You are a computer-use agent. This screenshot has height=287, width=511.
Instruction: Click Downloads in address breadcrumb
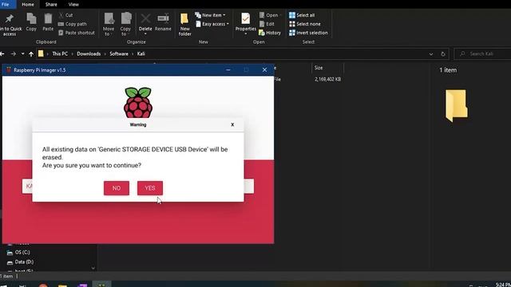pyautogui.click(x=89, y=53)
